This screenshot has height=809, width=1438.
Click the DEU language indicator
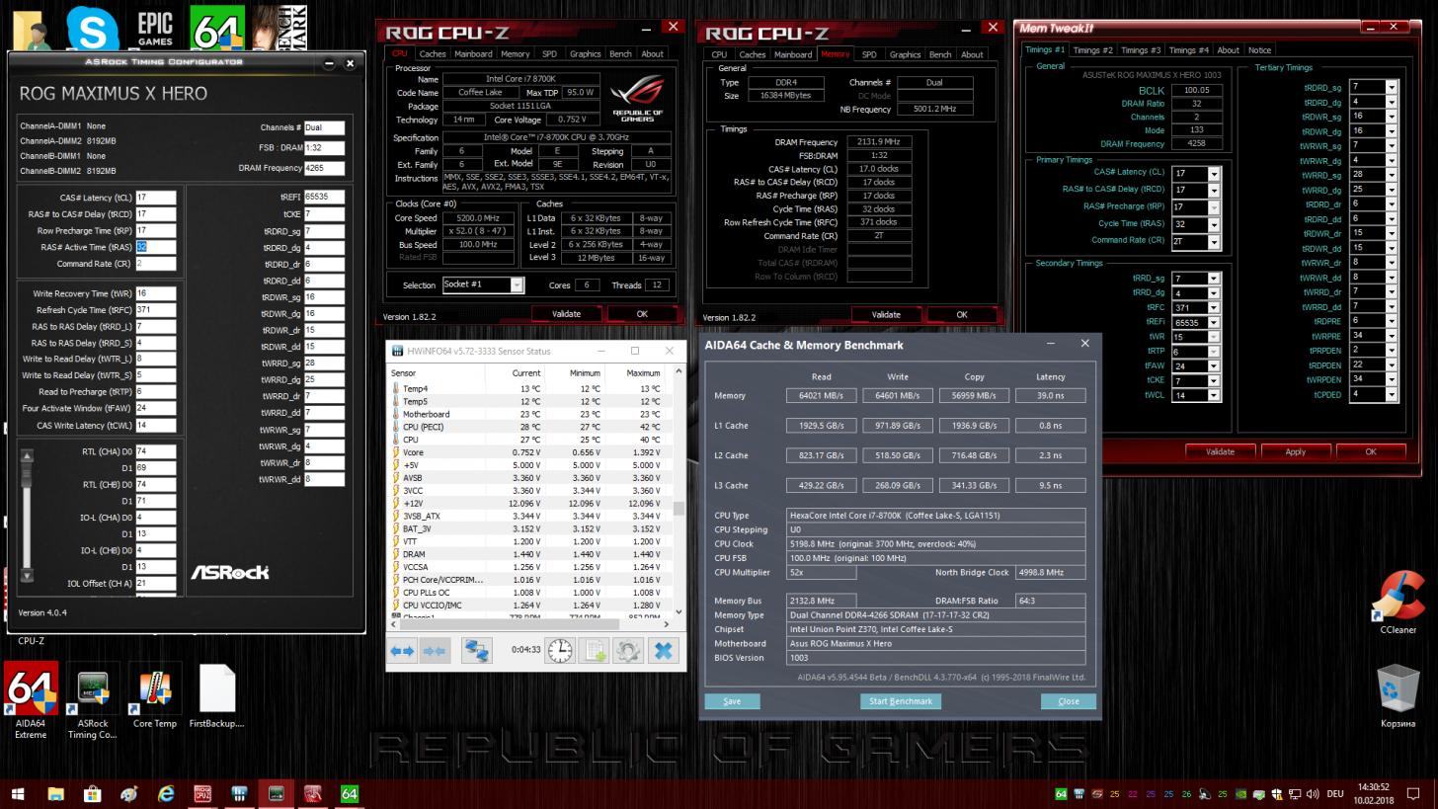(x=1334, y=794)
